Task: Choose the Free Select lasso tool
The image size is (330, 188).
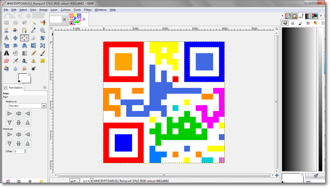Action: tap(24, 23)
